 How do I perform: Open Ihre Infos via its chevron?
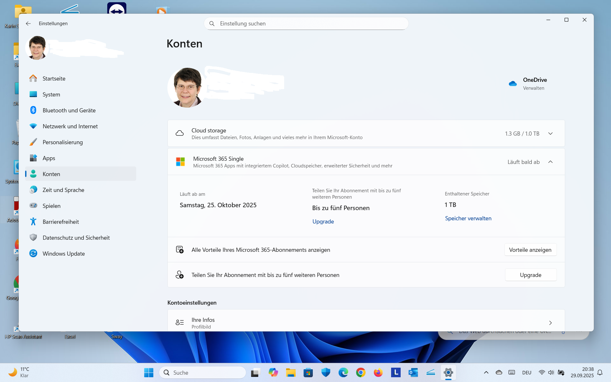click(551, 322)
